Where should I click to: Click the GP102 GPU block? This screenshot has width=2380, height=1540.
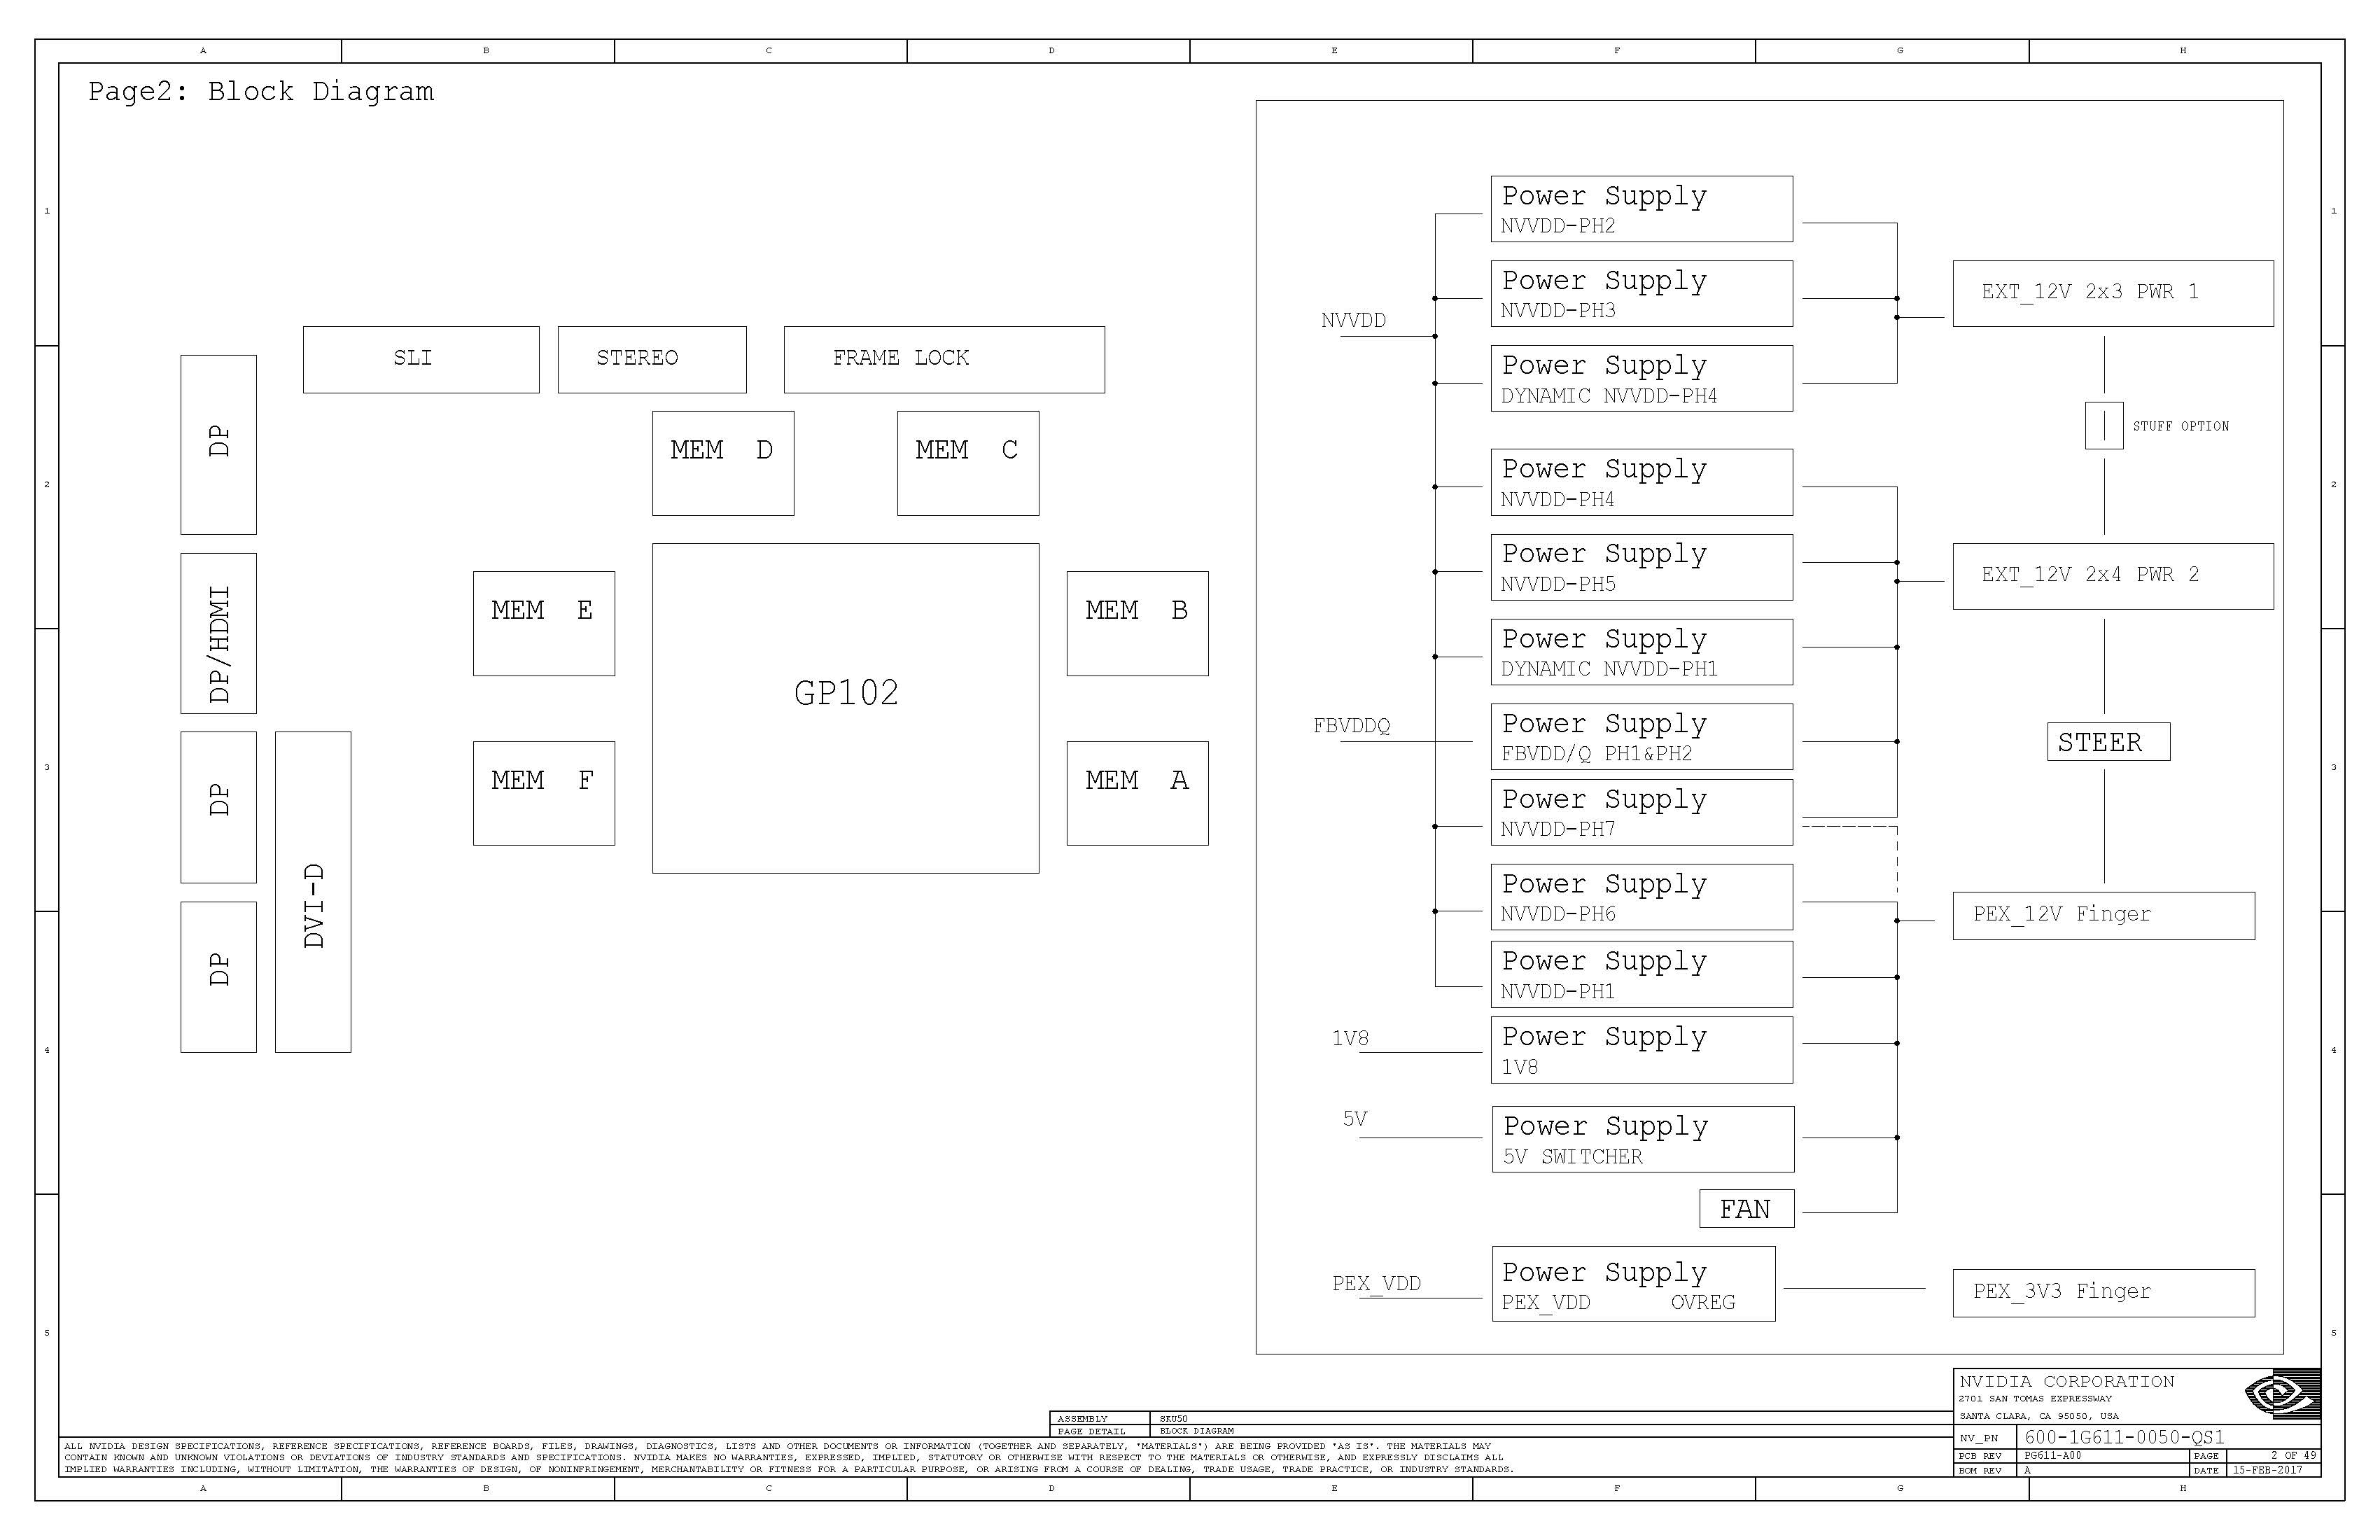point(845,708)
